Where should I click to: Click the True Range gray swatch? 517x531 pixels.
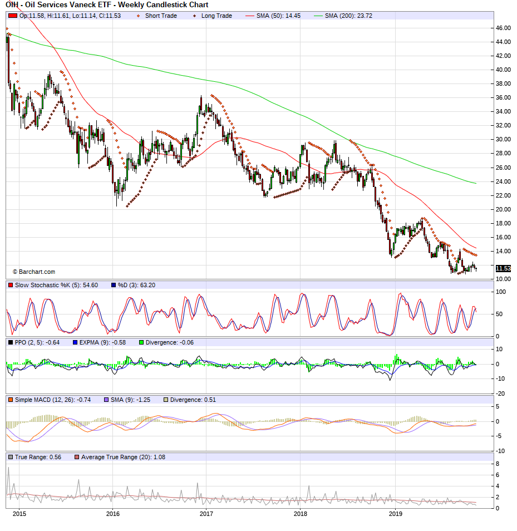(x=11, y=457)
